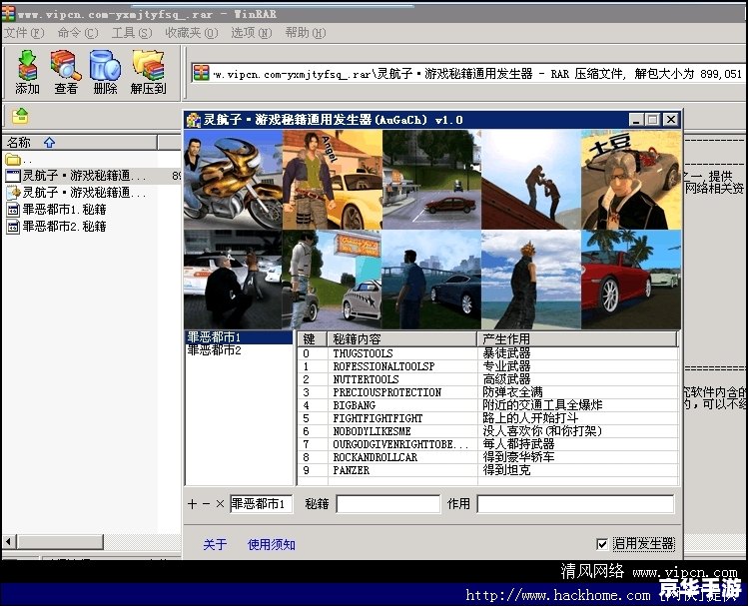Click the plus icon to add a game entry
The width and height of the screenshot is (748, 606).
(192, 504)
